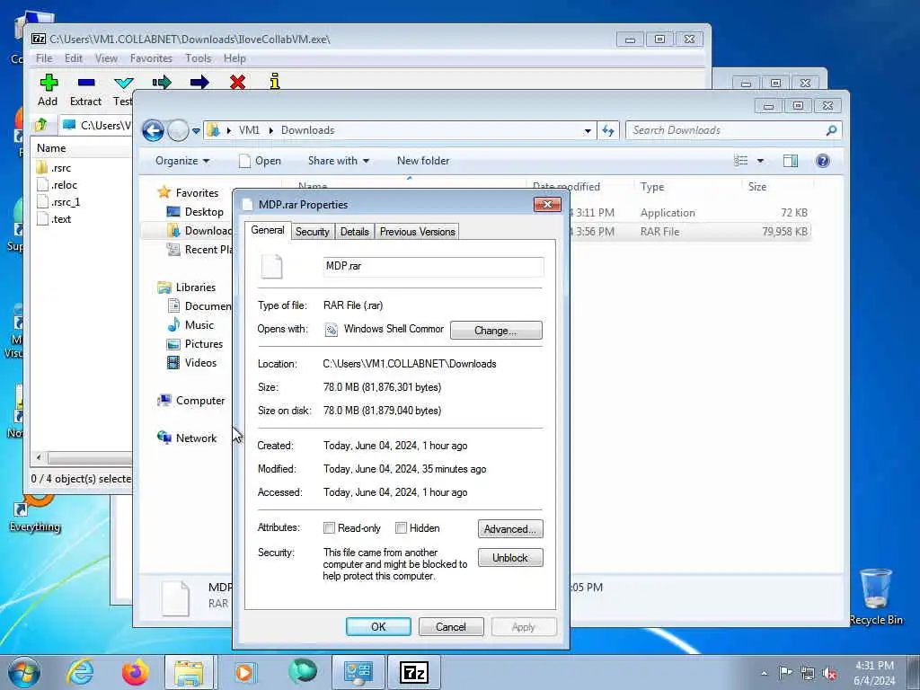
Task: Select the .reloc item in 7-Zip
Action: pyautogui.click(x=57, y=185)
